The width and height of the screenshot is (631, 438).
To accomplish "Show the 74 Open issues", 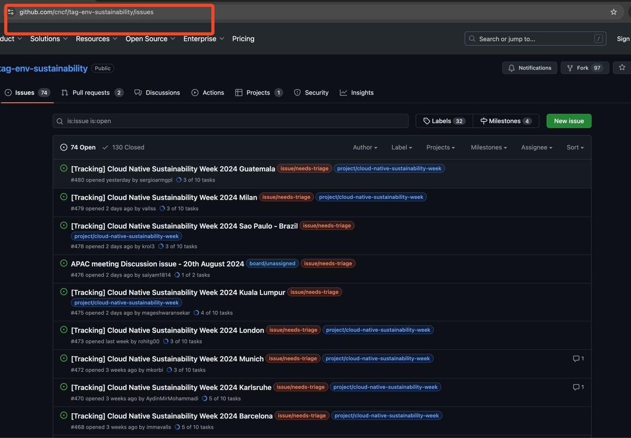I will (78, 148).
